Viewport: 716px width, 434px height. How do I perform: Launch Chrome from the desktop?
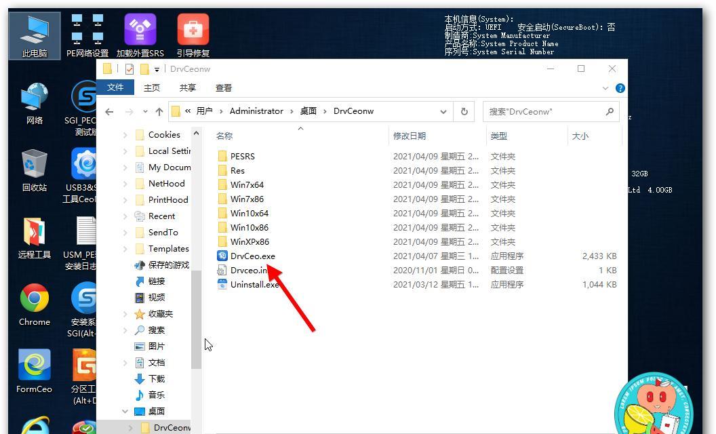[x=35, y=305]
